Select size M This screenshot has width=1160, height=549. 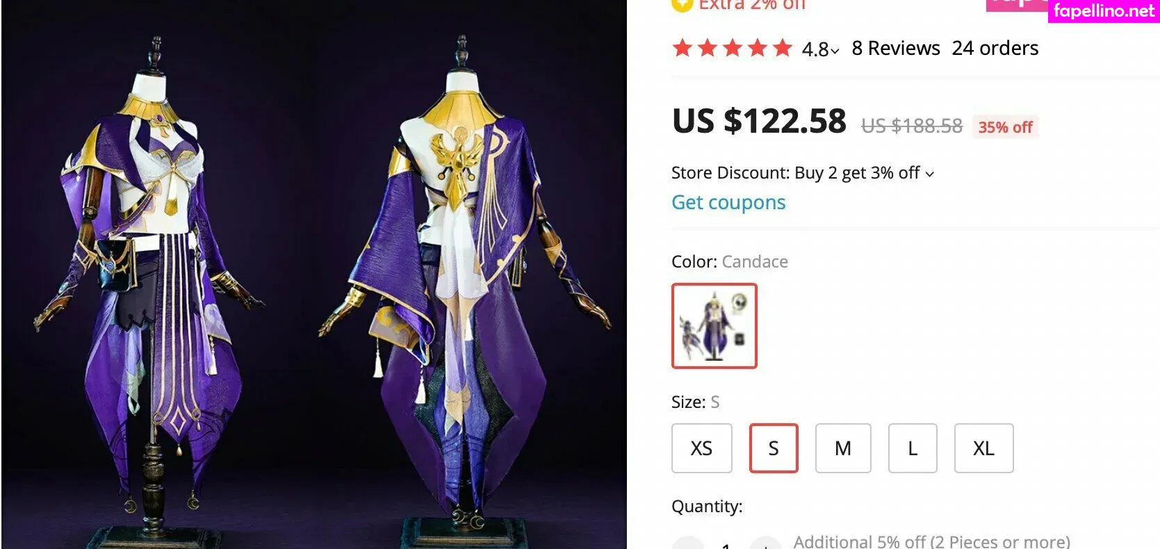(x=843, y=448)
